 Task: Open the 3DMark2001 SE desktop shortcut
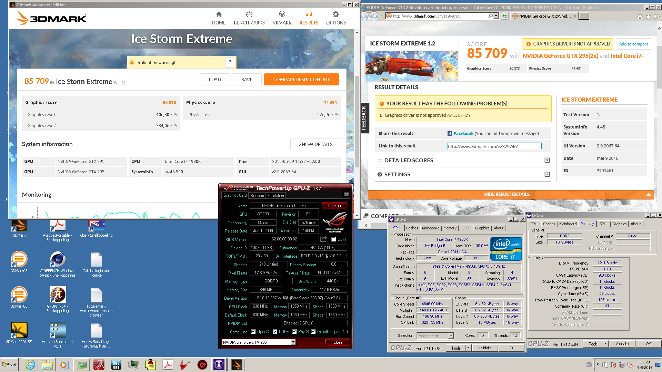pos(19,333)
